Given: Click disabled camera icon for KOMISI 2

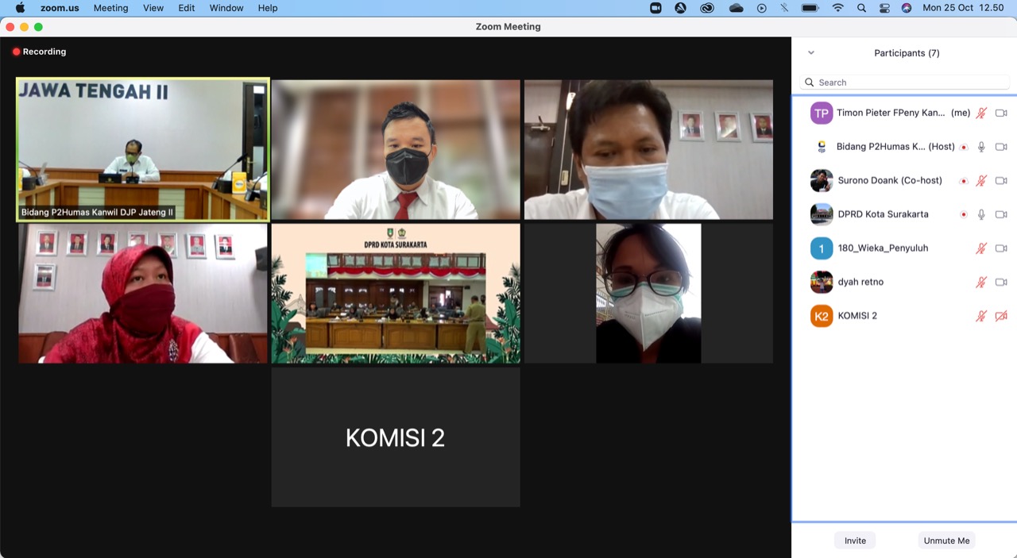Looking at the screenshot, I should pyautogui.click(x=1001, y=316).
